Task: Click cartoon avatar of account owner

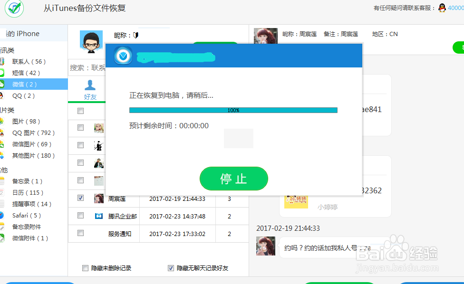Action: pos(91,42)
